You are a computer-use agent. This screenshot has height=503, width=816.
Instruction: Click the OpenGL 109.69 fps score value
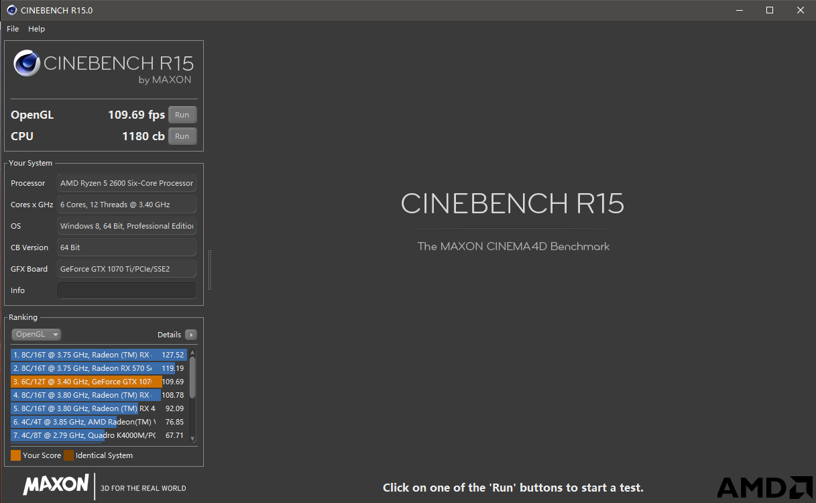[x=136, y=115]
